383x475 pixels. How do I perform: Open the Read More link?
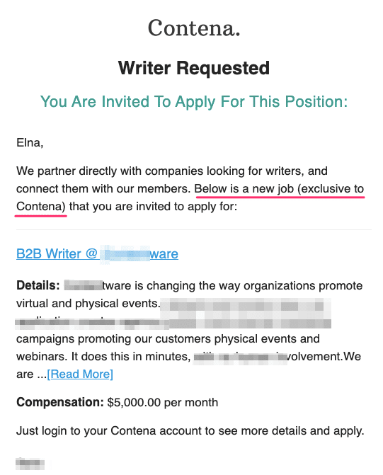click(x=80, y=374)
